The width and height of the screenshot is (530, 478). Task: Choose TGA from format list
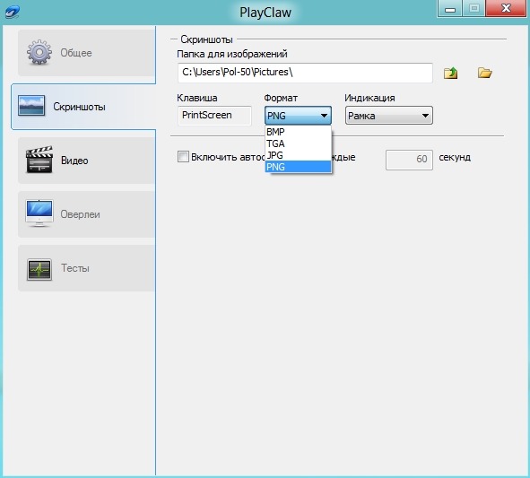tap(298, 143)
